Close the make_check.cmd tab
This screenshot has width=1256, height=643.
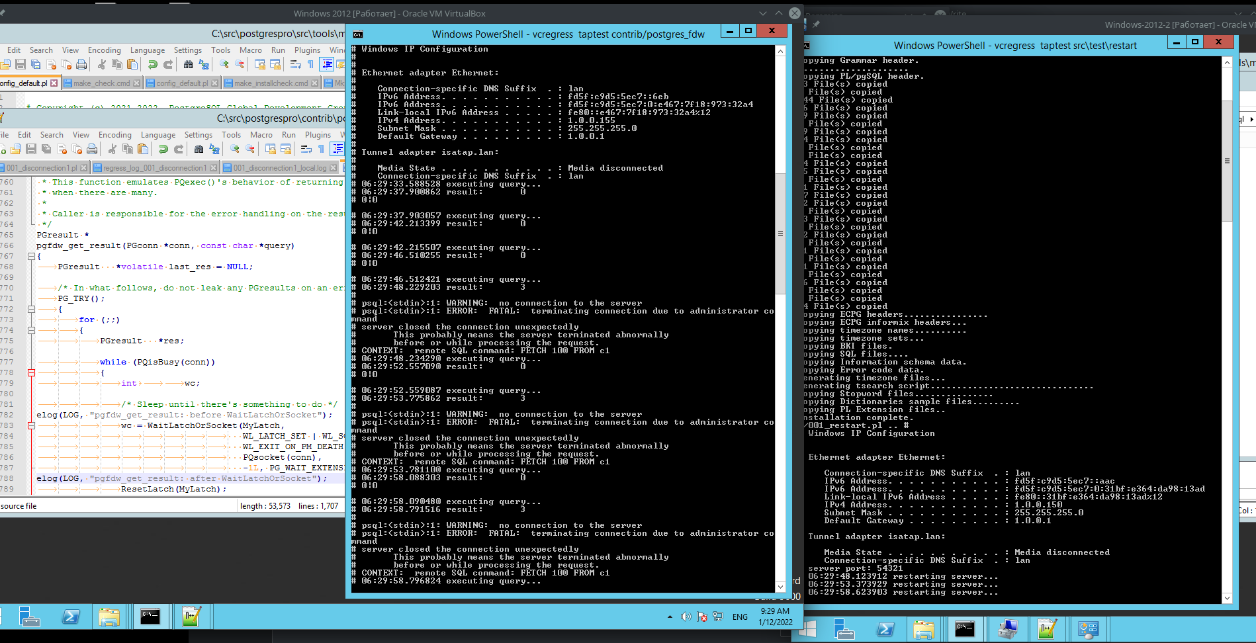pyautogui.click(x=137, y=83)
